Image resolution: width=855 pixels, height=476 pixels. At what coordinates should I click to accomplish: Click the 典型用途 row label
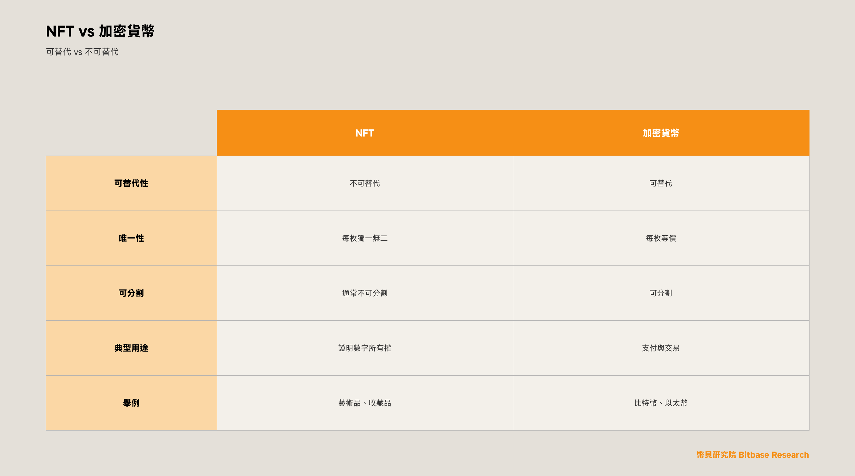pyautogui.click(x=131, y=348)
